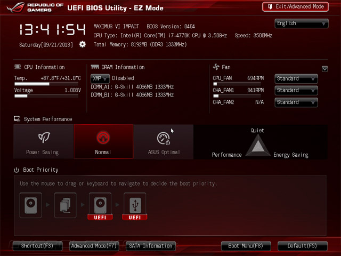Click the XMP Disabled status text
341x256 pixels.
point(123,78)
